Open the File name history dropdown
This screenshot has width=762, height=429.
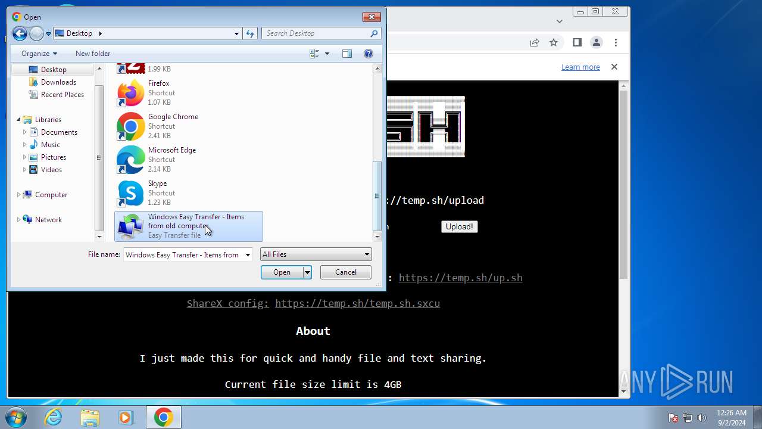248,255
